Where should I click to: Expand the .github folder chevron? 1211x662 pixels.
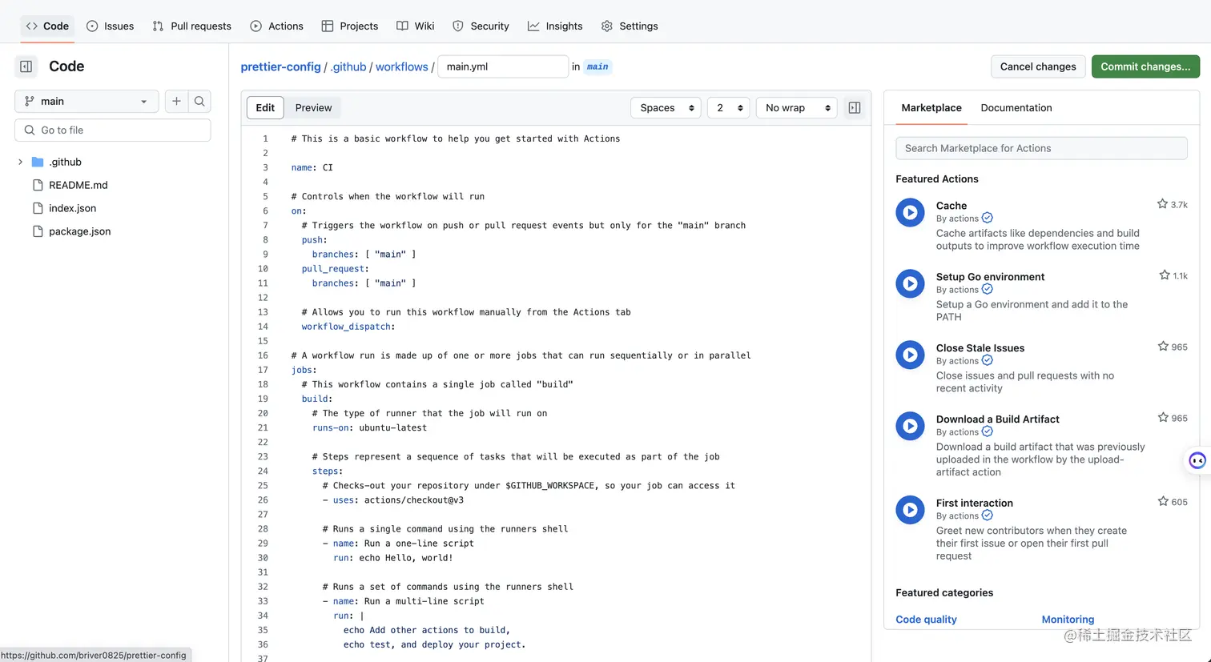pos(20,162)
